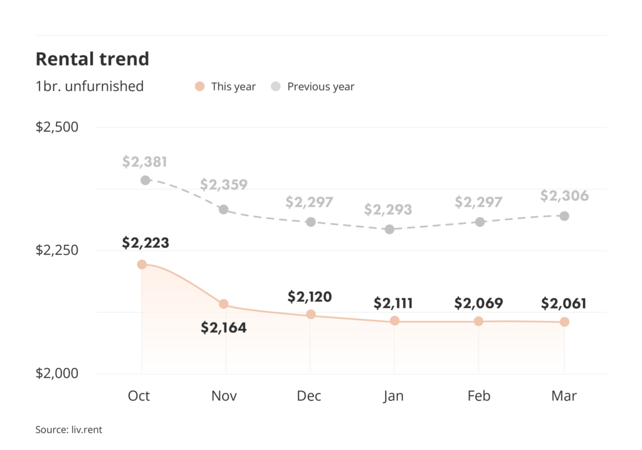Click the December $2,120 data point
Image resolution: width=642 pixels, height=450 pixels.
310,314
